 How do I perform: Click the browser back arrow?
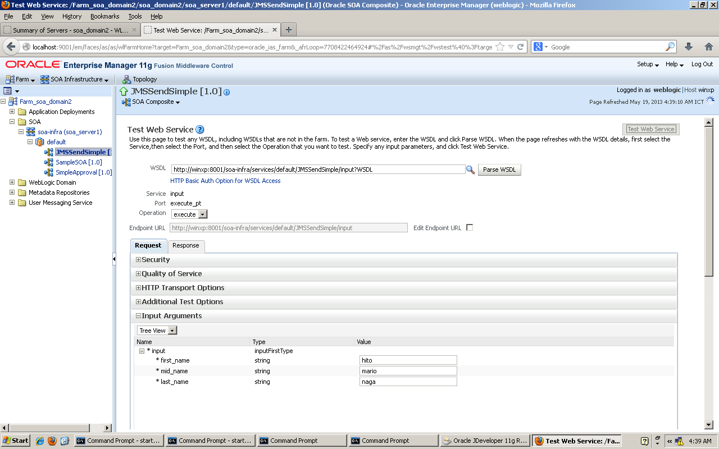[10, 47]
